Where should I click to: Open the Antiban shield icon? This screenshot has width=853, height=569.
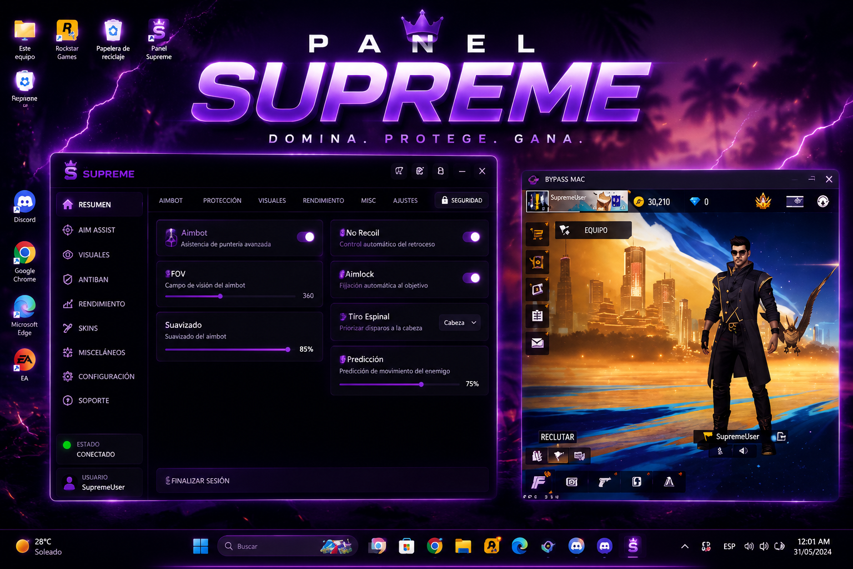coord(68,279)
